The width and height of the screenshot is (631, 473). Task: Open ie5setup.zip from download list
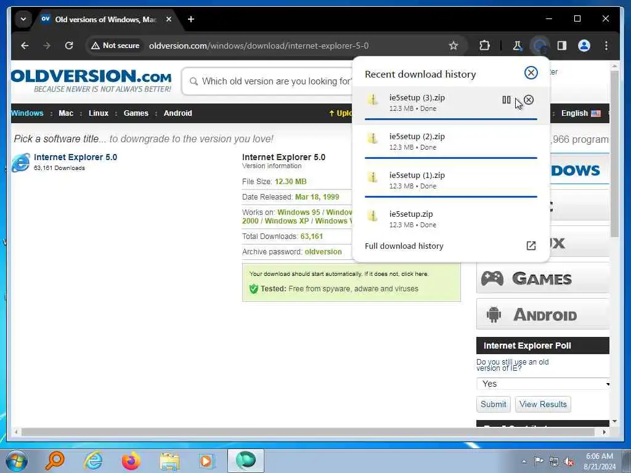(450, 219)
